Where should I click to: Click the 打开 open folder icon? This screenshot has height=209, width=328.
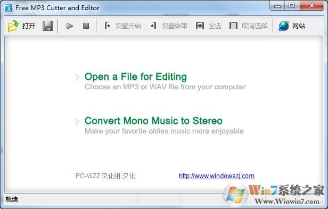pos(13,26)
